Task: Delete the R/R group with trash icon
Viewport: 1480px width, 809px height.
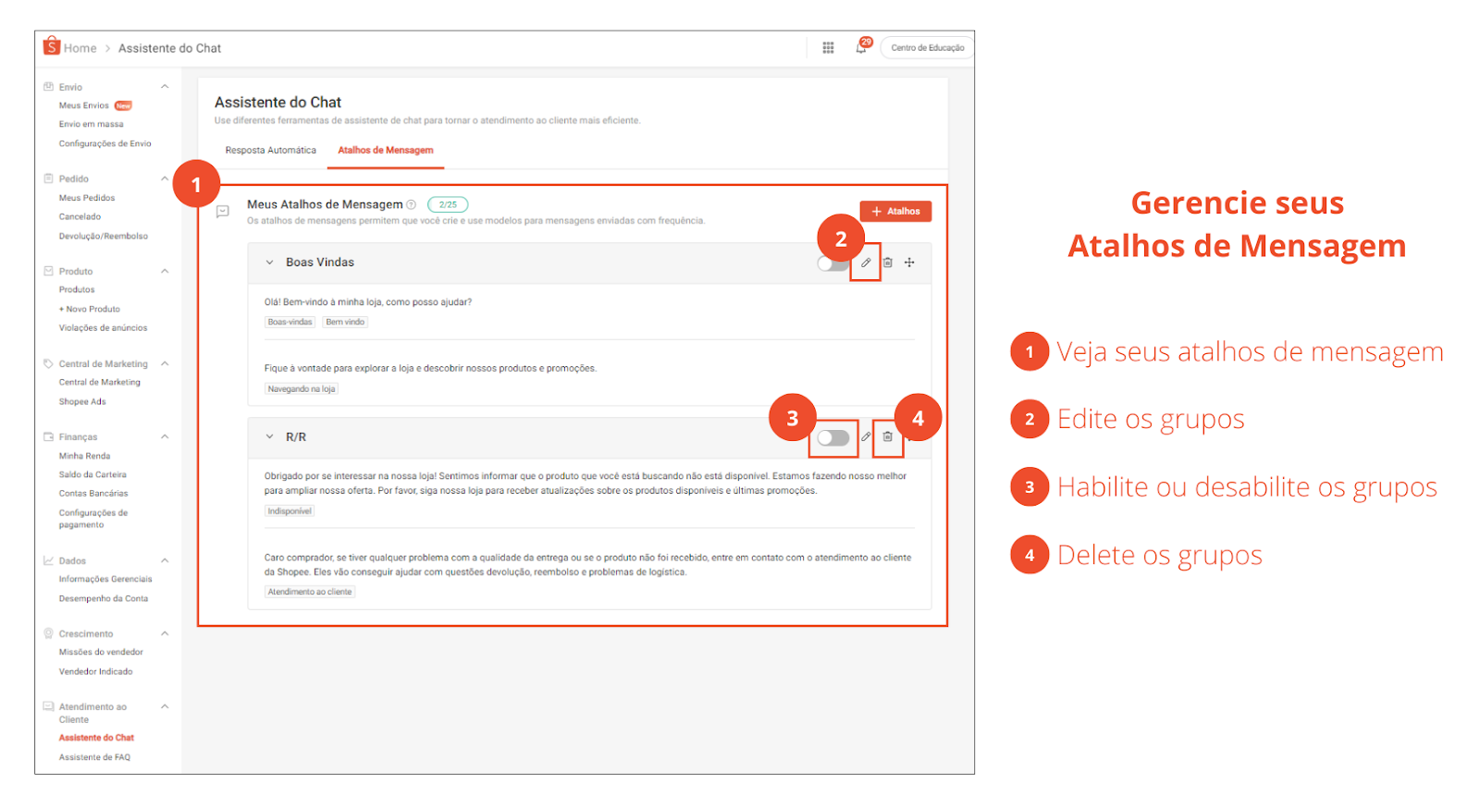Action: point(887,436)
